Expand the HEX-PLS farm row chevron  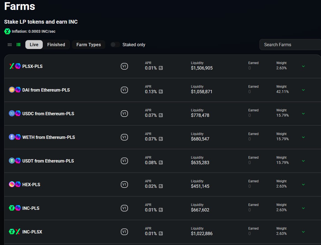(303, 185)
